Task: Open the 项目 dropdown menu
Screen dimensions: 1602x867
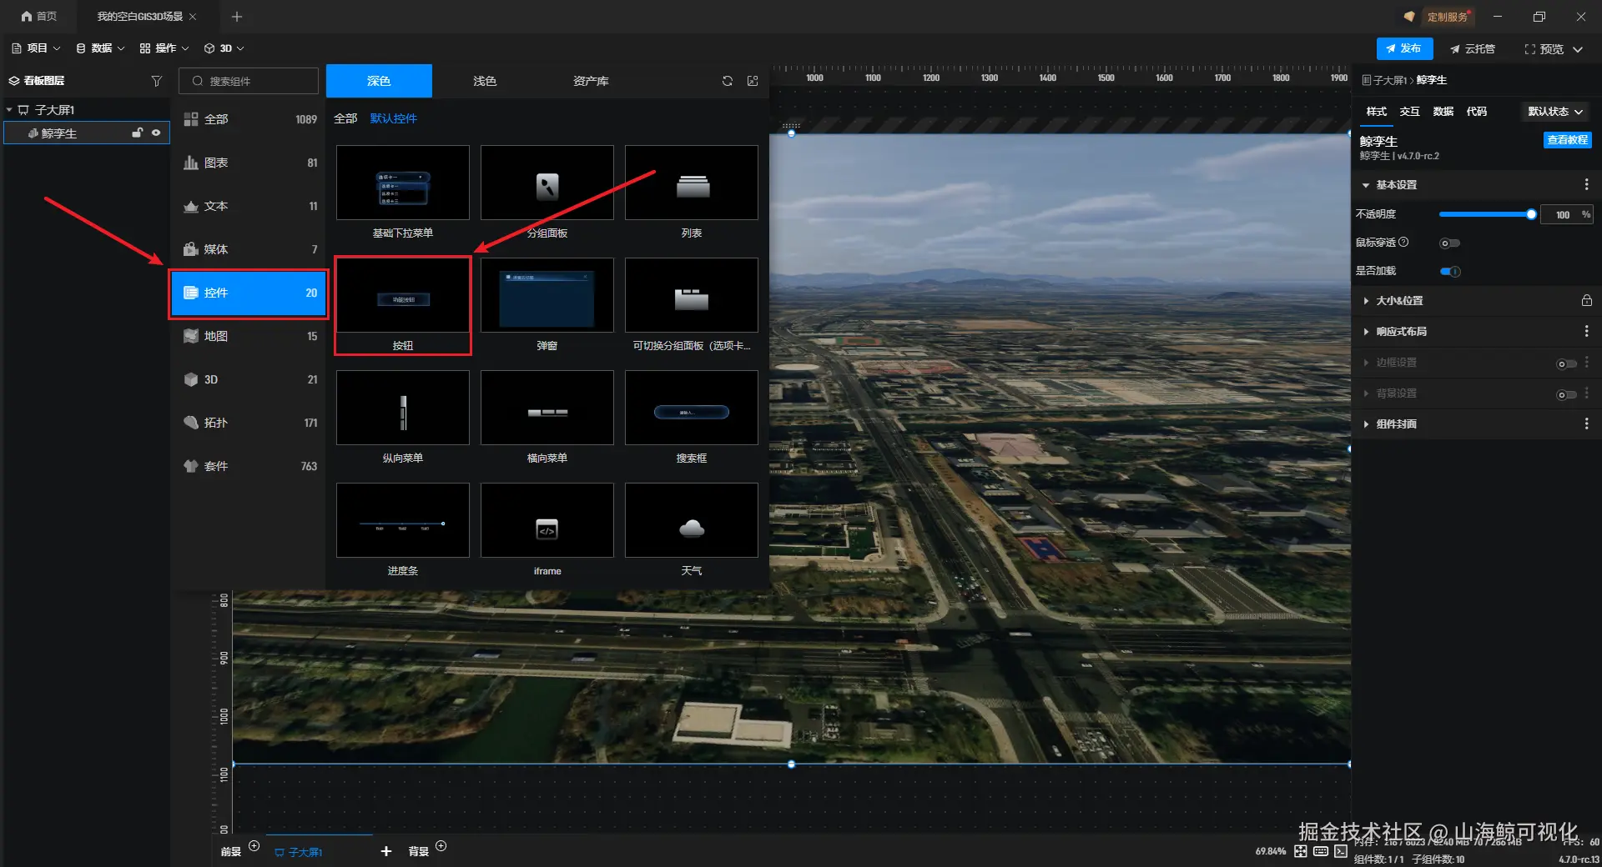Action: click(36, 48)
